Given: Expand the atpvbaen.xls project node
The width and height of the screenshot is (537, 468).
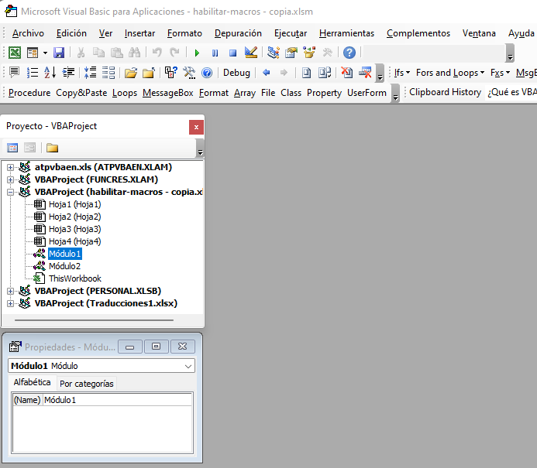Looking at the screenshot, I should point(10,167).
